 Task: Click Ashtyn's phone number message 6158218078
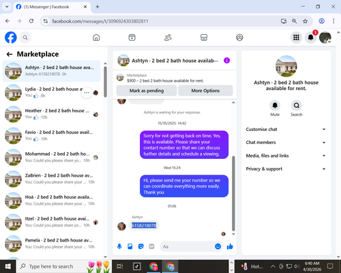(144, 225)
